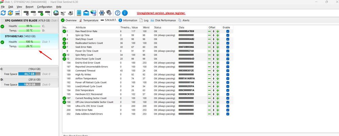The width and height of the screenshot is (339, 136).
Task: Open the Help menu
Action: (59, 7)
